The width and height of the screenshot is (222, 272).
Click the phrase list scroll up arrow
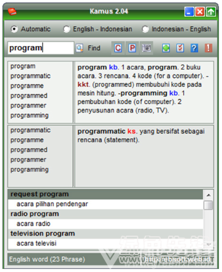click(x=209, y=195)
